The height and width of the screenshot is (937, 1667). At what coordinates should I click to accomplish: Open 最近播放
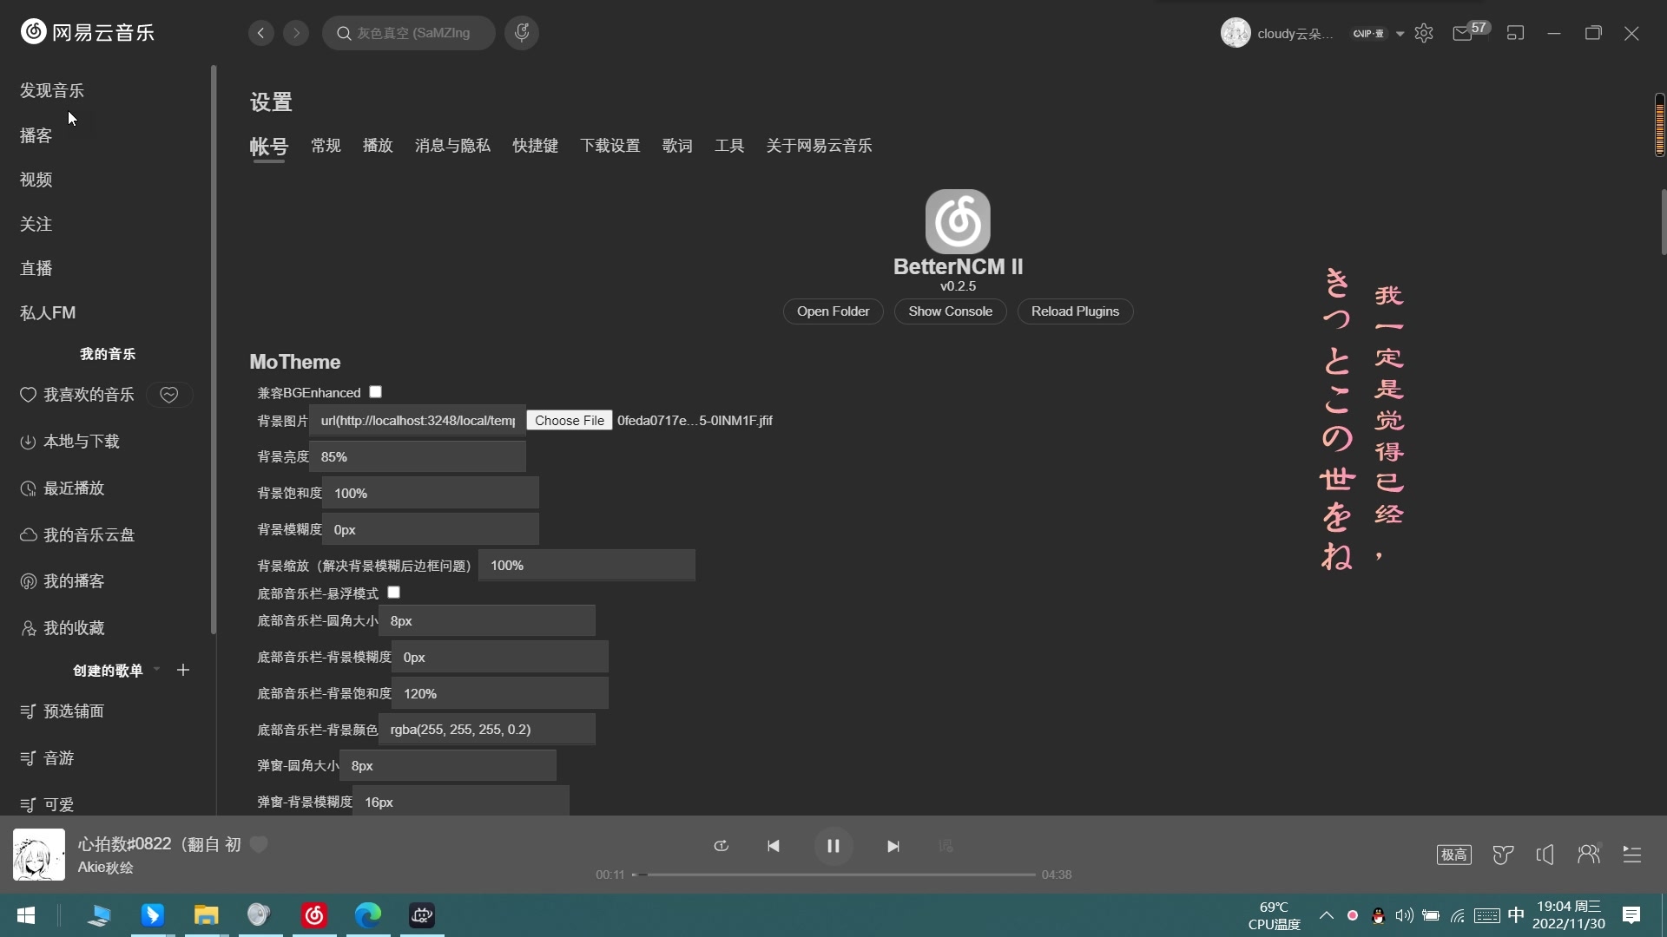63,488
